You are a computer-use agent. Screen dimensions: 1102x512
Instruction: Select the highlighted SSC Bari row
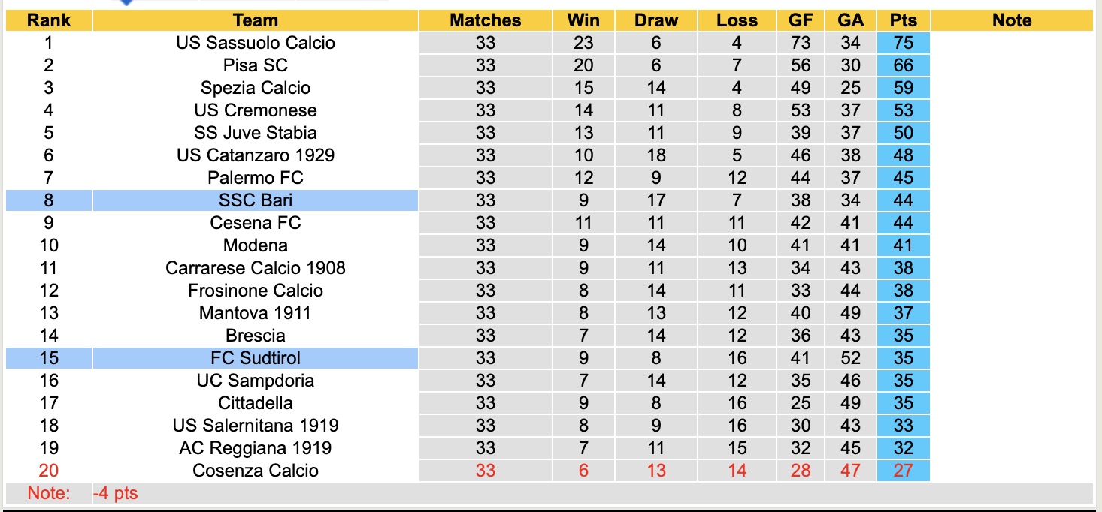coord(255,200)
